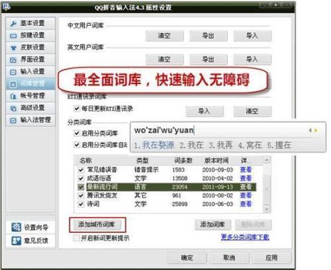Open 基本设置 wrench icon in sidebar
This screenshot has height=270, width=331.
click(x=13, y=23)
